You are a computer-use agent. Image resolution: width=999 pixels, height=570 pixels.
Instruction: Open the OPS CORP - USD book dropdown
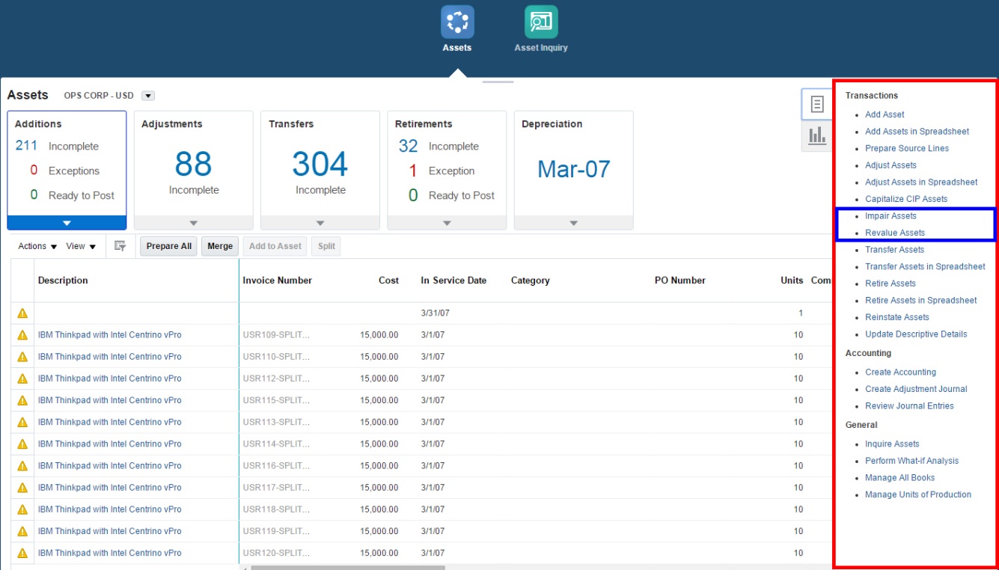pos(147,96)
